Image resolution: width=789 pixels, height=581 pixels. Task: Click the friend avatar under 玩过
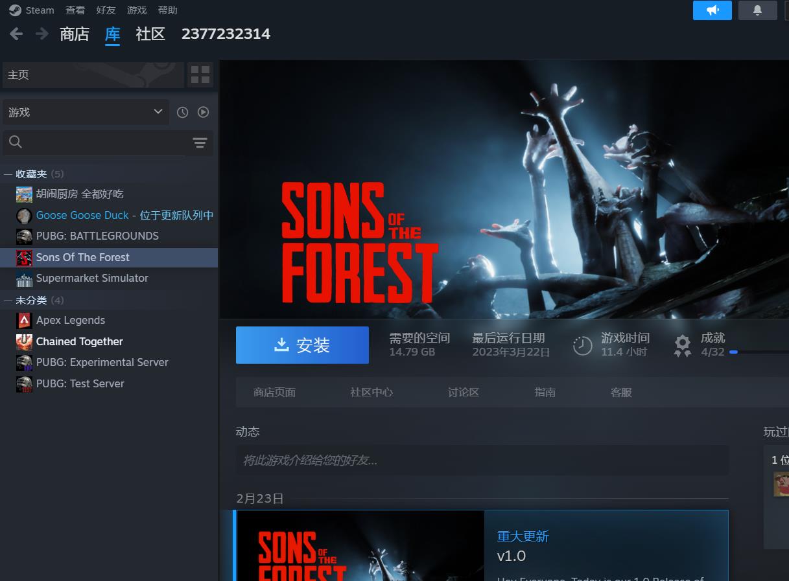pos(781,484)
